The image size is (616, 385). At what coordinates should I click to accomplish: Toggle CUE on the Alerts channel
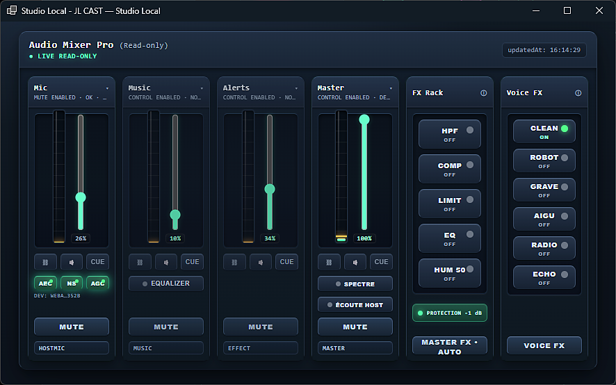[286, 262]
